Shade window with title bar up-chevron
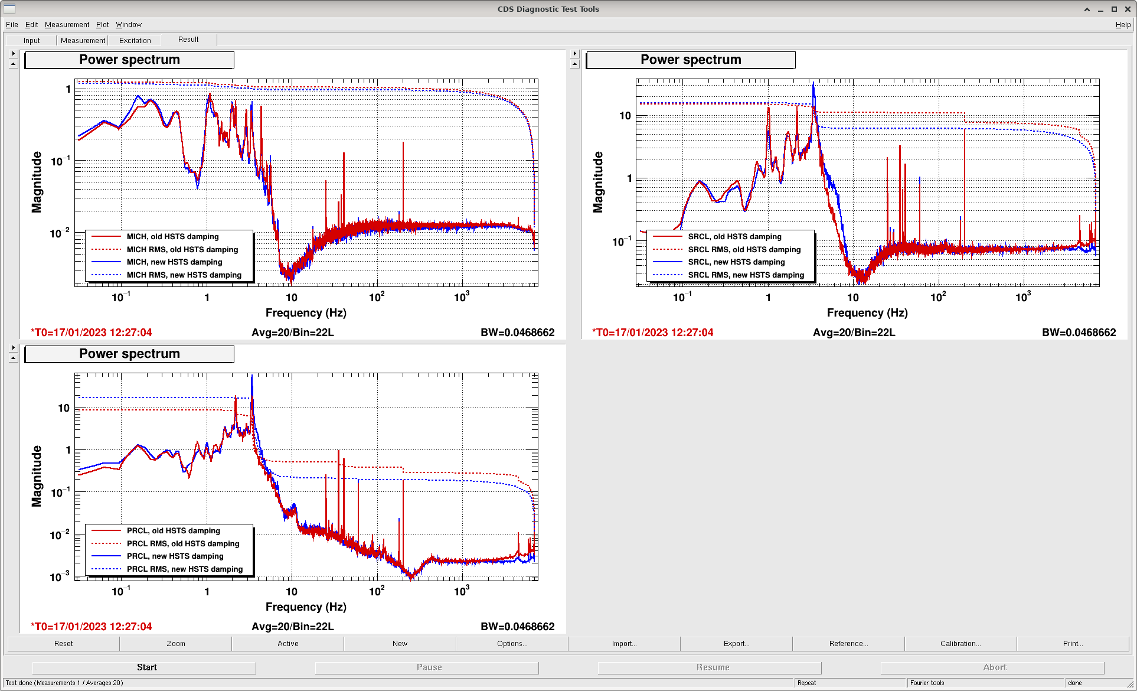Screen dimensions: 1137x691 pyautogui.click(x=1087, y=9)
